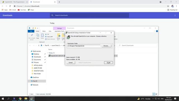Click Cancel in the OpenSCAD setup dialog
Viewport: 179px width, 101px height.
click(70, 63)
